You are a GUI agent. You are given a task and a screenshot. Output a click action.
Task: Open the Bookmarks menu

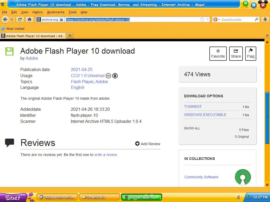pyautogui.click(x=56, y=12)
